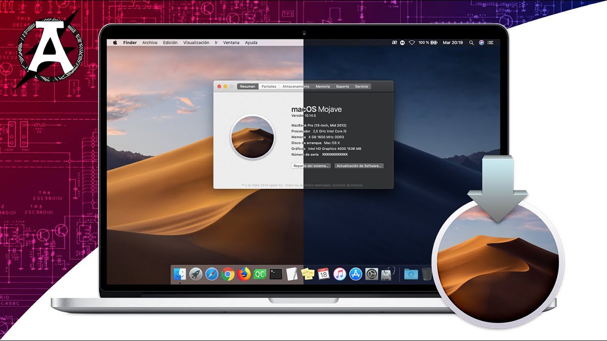Click the 'Versión 10.14.5' text
Viewport: 607px width, 341px height.
coord(303,116)
